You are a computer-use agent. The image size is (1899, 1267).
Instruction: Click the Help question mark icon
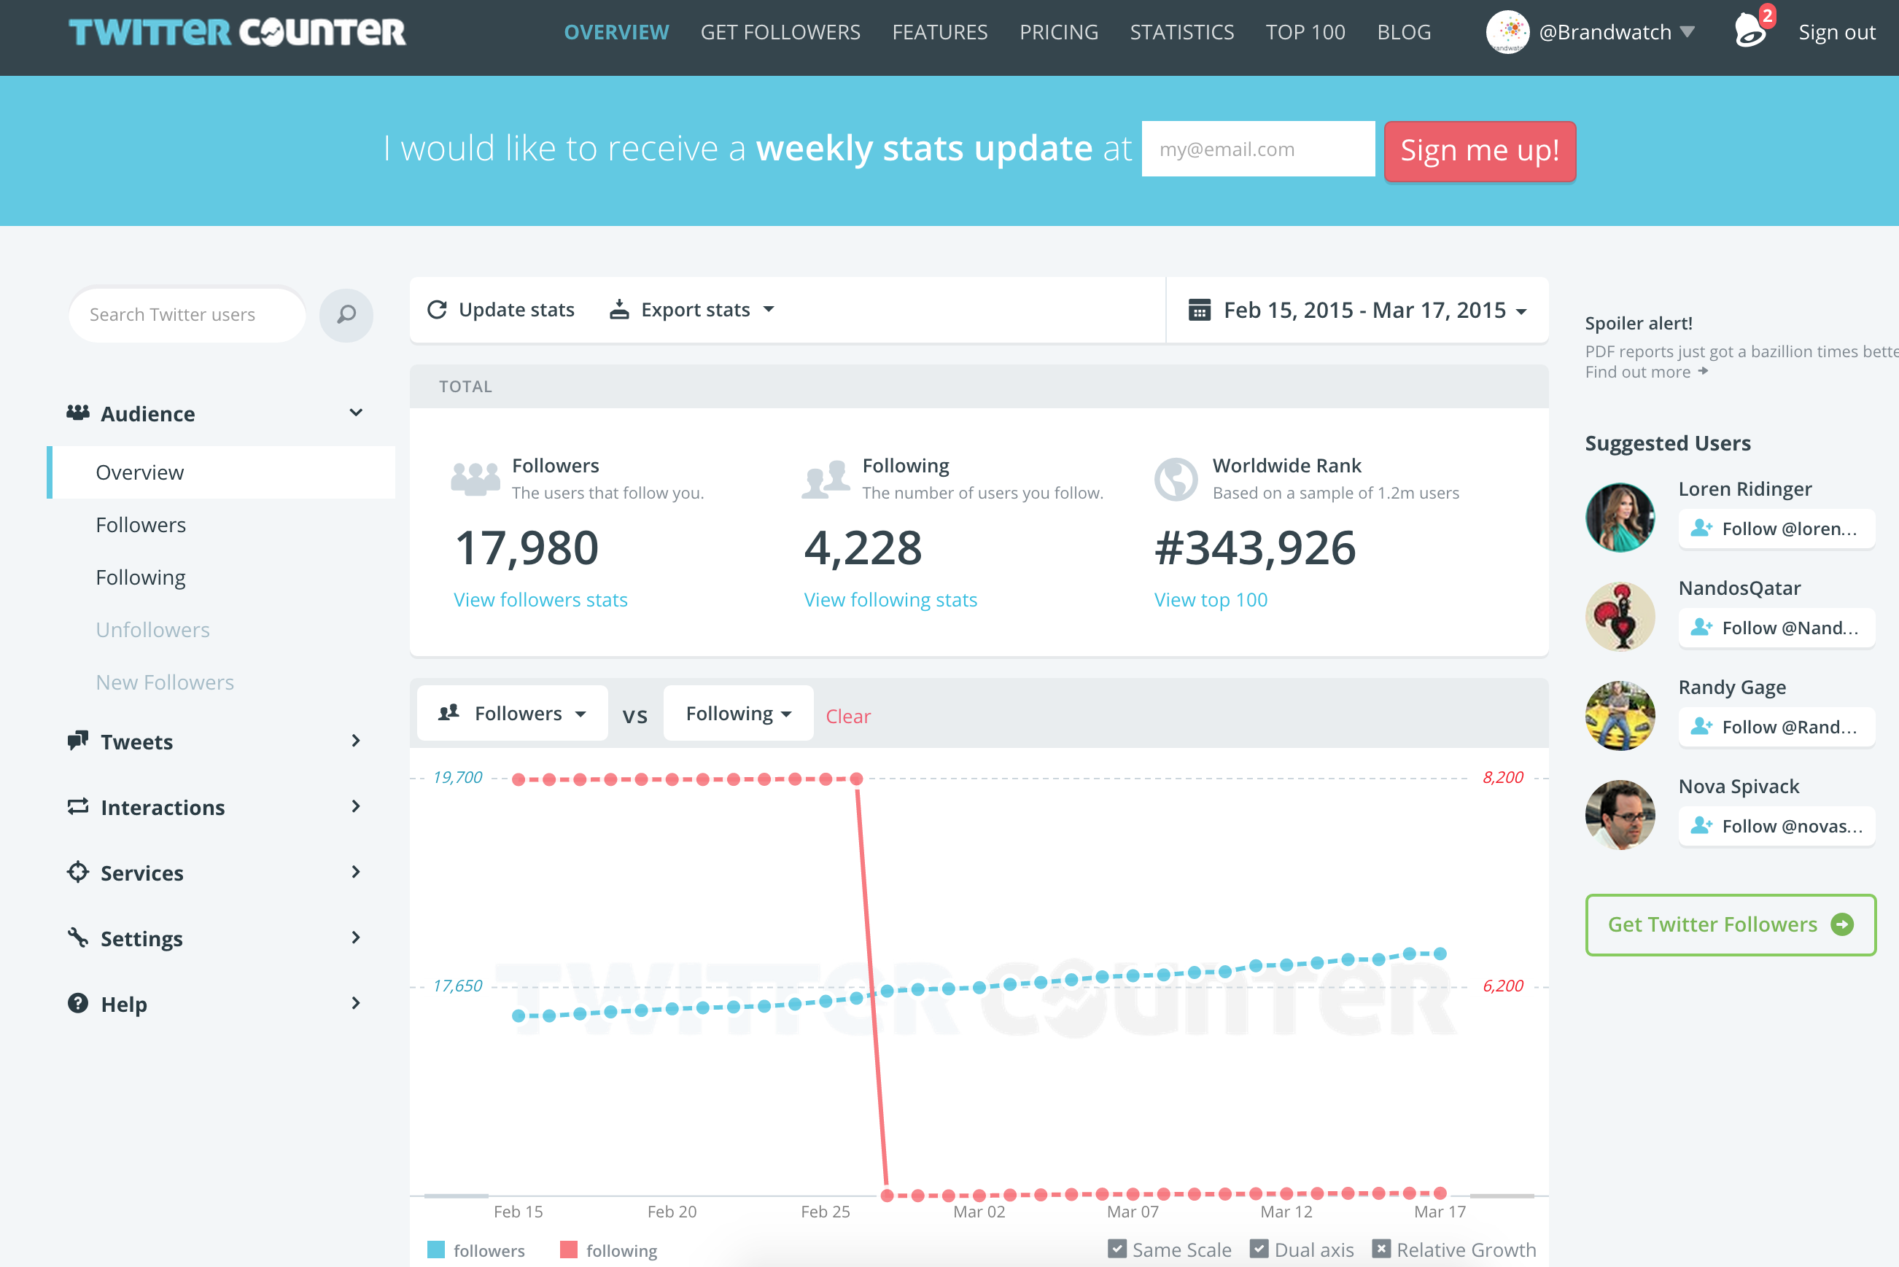coord(77,1003)
